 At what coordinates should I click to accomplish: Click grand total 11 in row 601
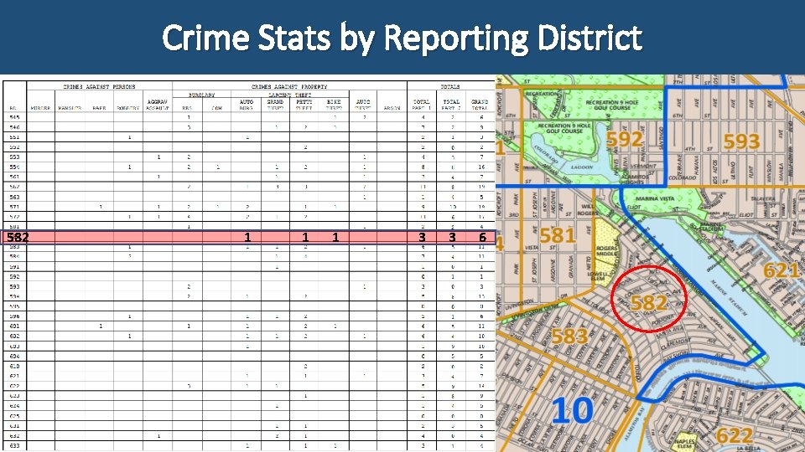(481, 326)
